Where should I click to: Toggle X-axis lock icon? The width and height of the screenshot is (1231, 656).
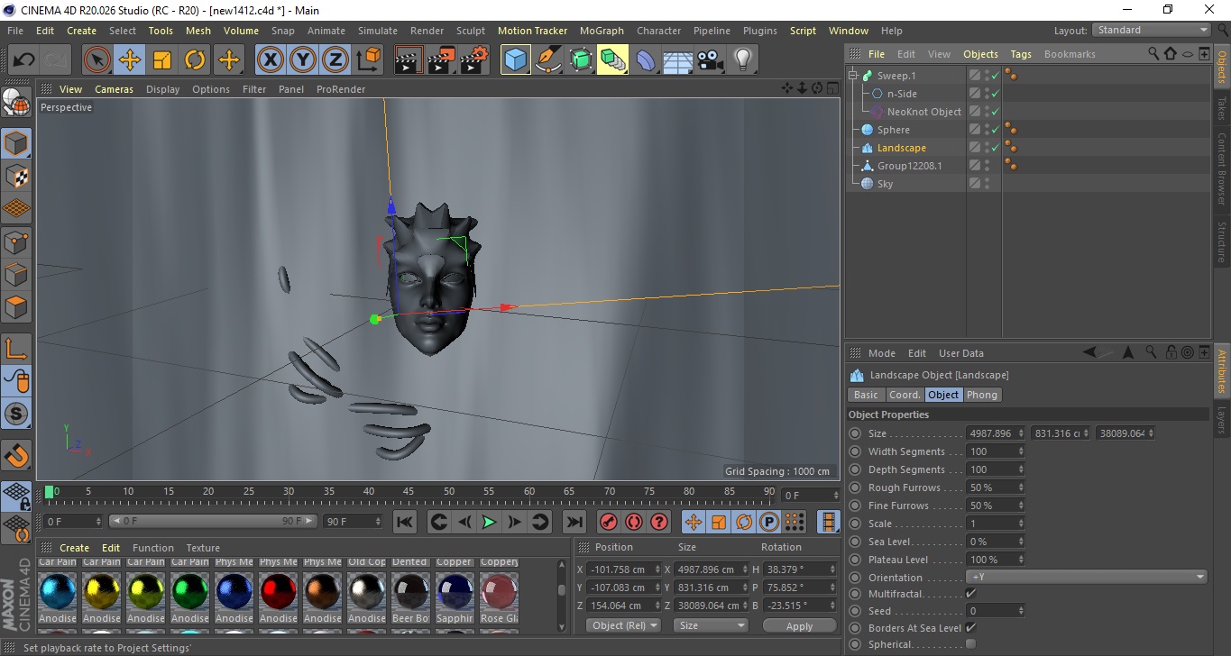coord(270,60)
